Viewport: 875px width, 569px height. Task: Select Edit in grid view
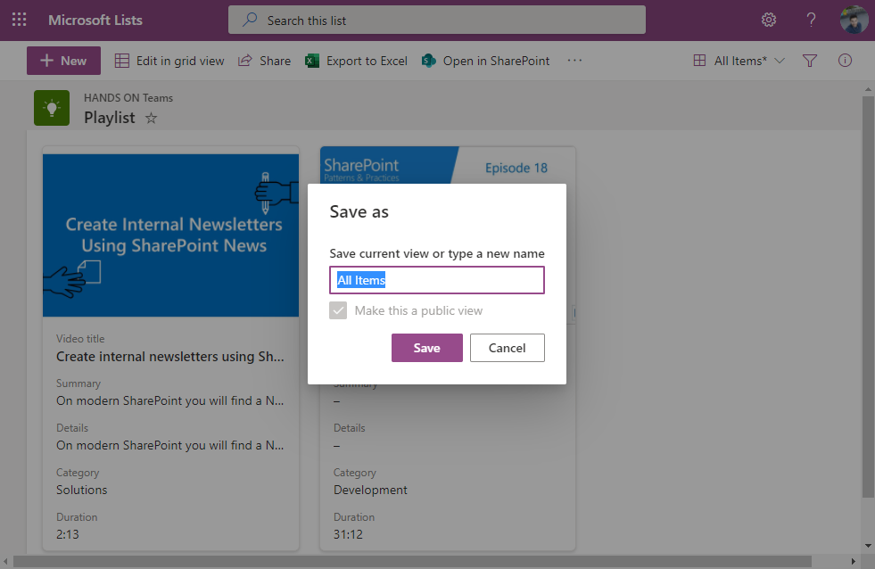click(x=169, y=61)
